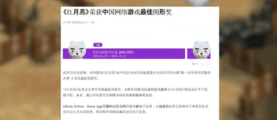This screenshot has height=120, width=277.
Task: Open the 우주 라이언 무드등 경매 이벤트 banner title
Action: pyautogui.click(x=113, y=52)
